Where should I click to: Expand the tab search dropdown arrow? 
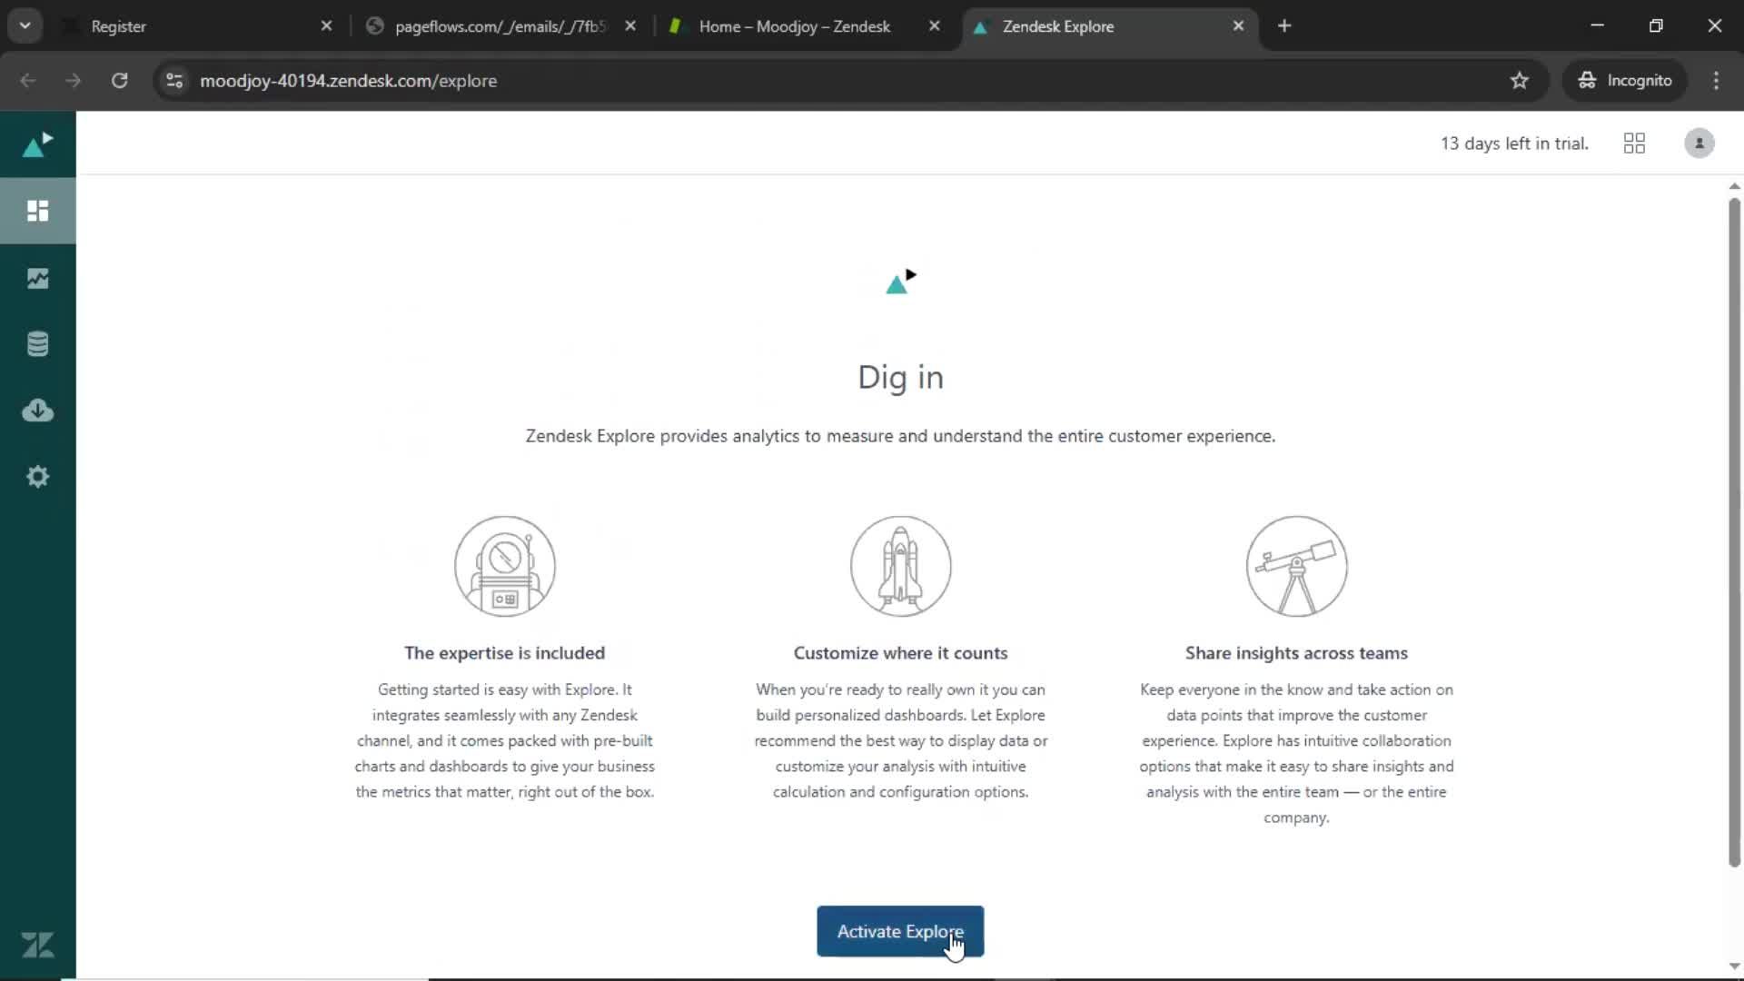pyautogui.click(x=25, y=26)
